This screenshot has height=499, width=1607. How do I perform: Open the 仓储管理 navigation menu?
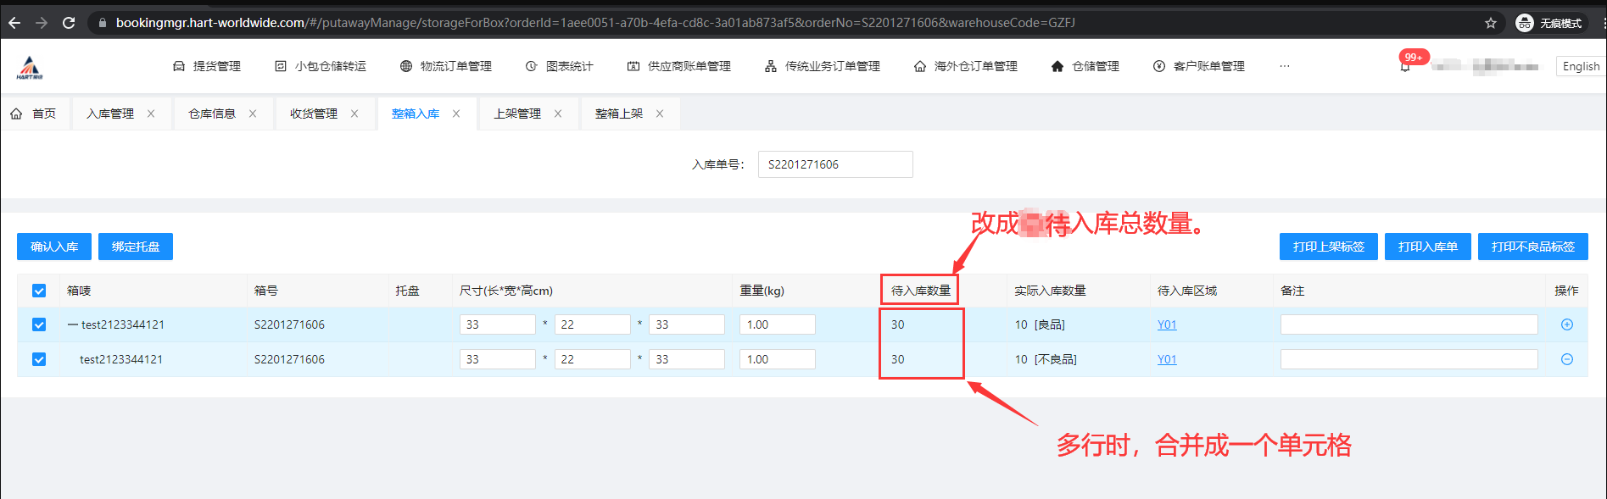(x=1085, y=66)
